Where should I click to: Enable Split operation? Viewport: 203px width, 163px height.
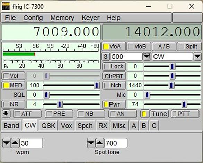pos(189,47)
